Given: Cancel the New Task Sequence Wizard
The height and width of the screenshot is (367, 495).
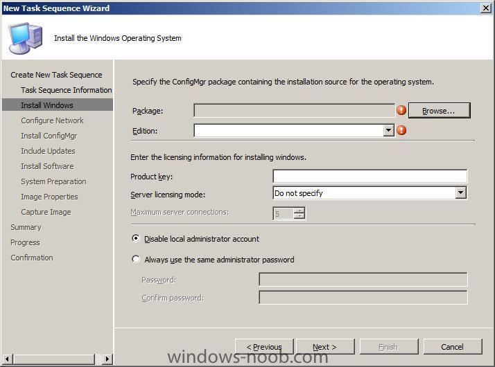Looking at the screenshot, I should click(x=453, y=347).
